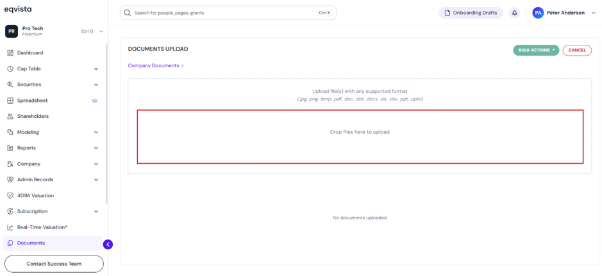The image size is (602, 276).
Task: Click the Drop files here upload zone
Action: [360, 136]
